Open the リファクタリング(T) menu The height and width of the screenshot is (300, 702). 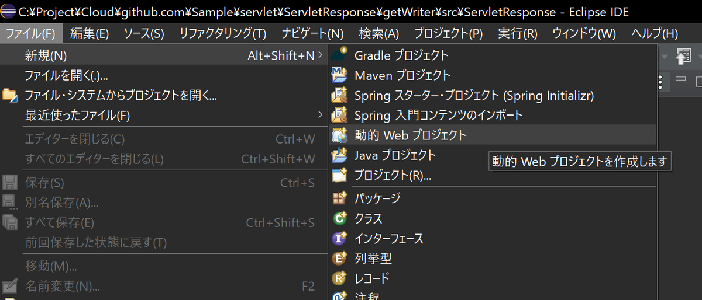[223, 34]
